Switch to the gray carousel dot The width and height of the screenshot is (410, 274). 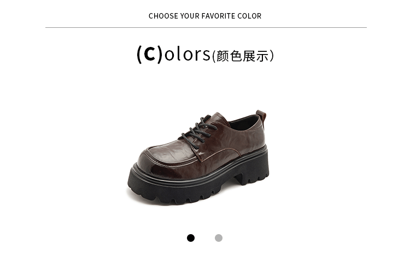point(219,238)
